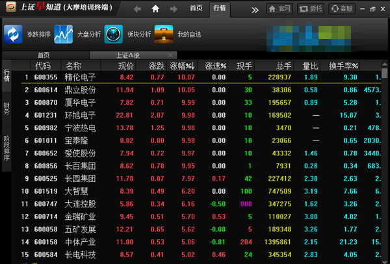Click 涨速 value -0.81
Screen dimensions: 390x264
217,242
